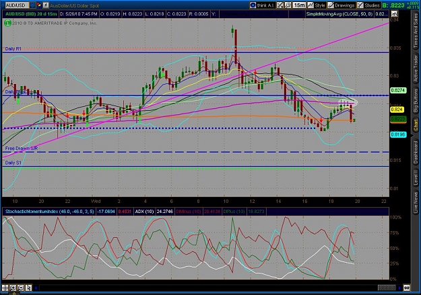
Task: Click the chart settings icon above price axis
Action: (x=394, y=14)
